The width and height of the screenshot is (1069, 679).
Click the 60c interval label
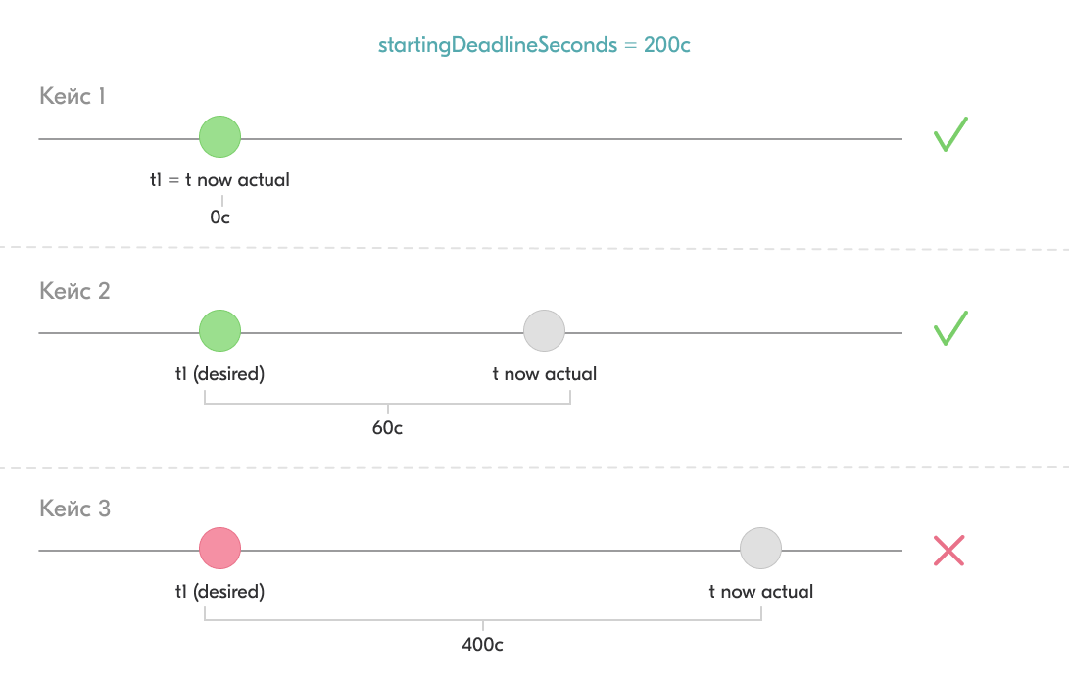[x=387, y=428]
